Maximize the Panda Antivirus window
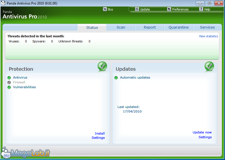This screenshot has height=160, width=225. tap(209, 3)
